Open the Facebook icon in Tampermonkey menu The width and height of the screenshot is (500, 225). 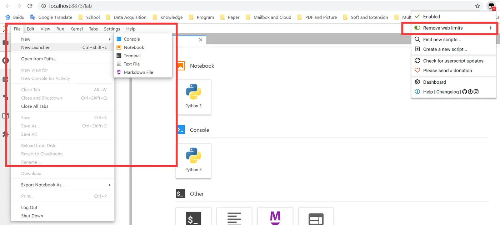point(470,91)
